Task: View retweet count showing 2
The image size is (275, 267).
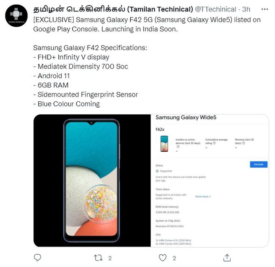Action: [110, 258]
